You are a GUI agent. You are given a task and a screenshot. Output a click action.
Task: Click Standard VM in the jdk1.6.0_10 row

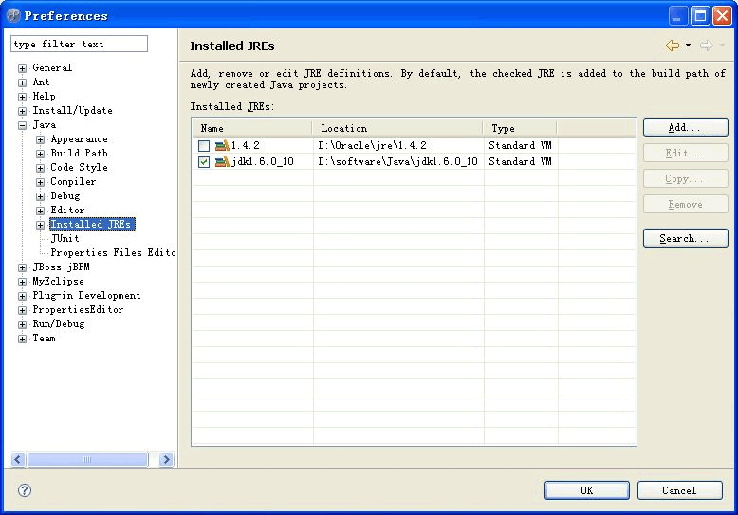520,161
